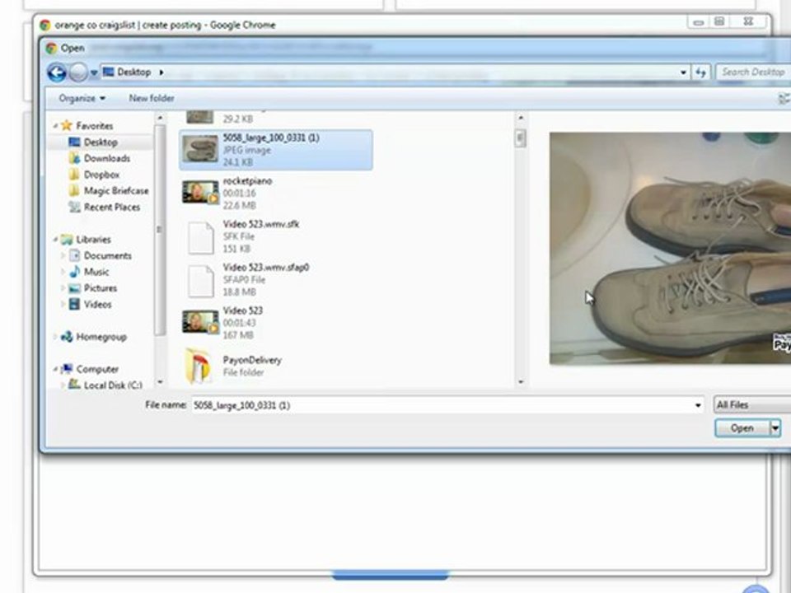Click the Open button

pos(742,428)
